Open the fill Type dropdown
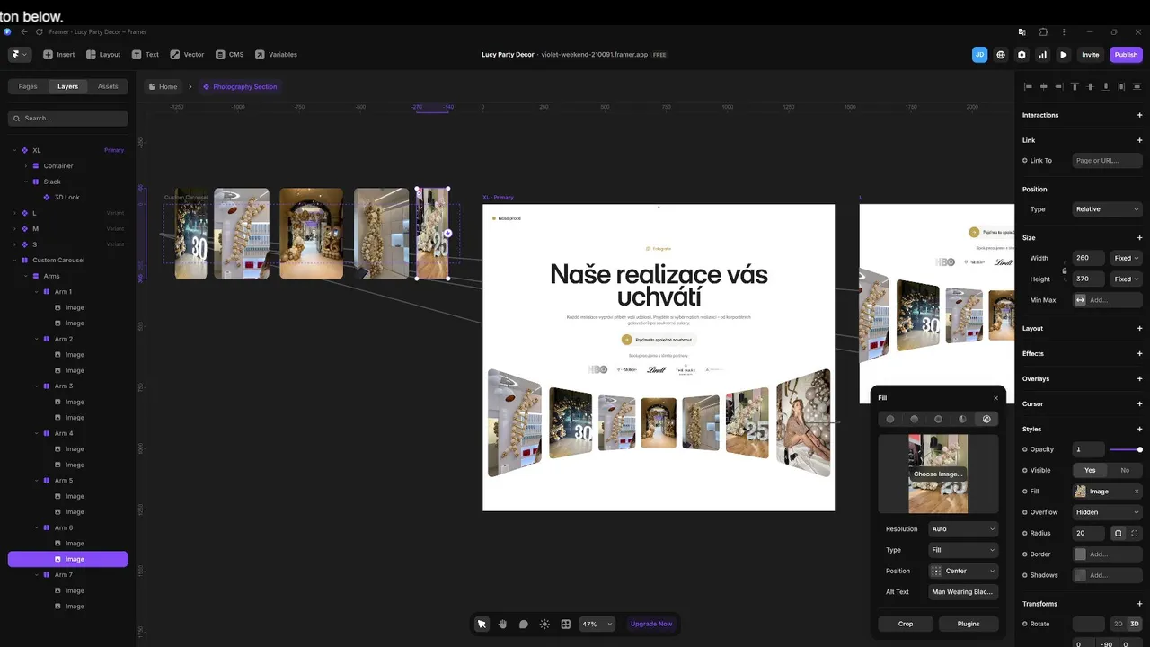This screenshot has width=1150, height=647. pyautogui.click(x=962, y=550)
